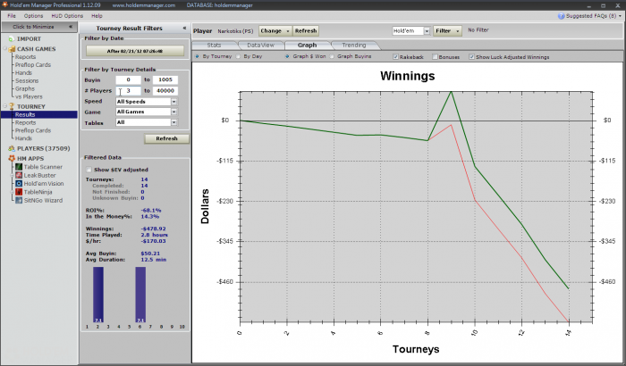This screenshot has height=366, width=626.
Task: Click the Click to Minimize bar
Action: (38, 27)
